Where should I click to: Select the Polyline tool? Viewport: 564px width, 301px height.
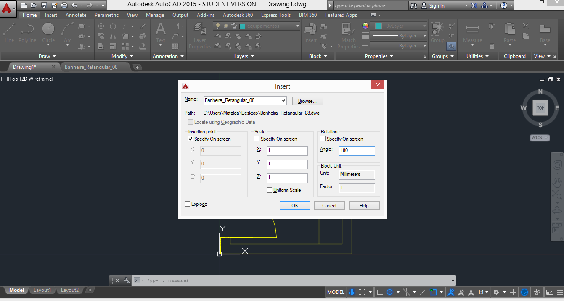pyautogui.click(x=27, y=32)
